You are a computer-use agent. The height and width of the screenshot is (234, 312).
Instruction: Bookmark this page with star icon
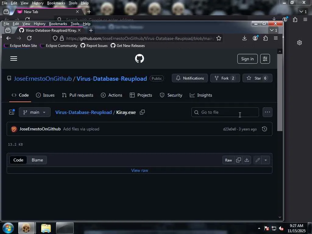219,38
